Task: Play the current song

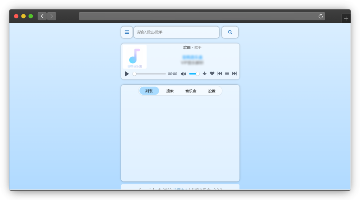Action: tap(127, 74)
